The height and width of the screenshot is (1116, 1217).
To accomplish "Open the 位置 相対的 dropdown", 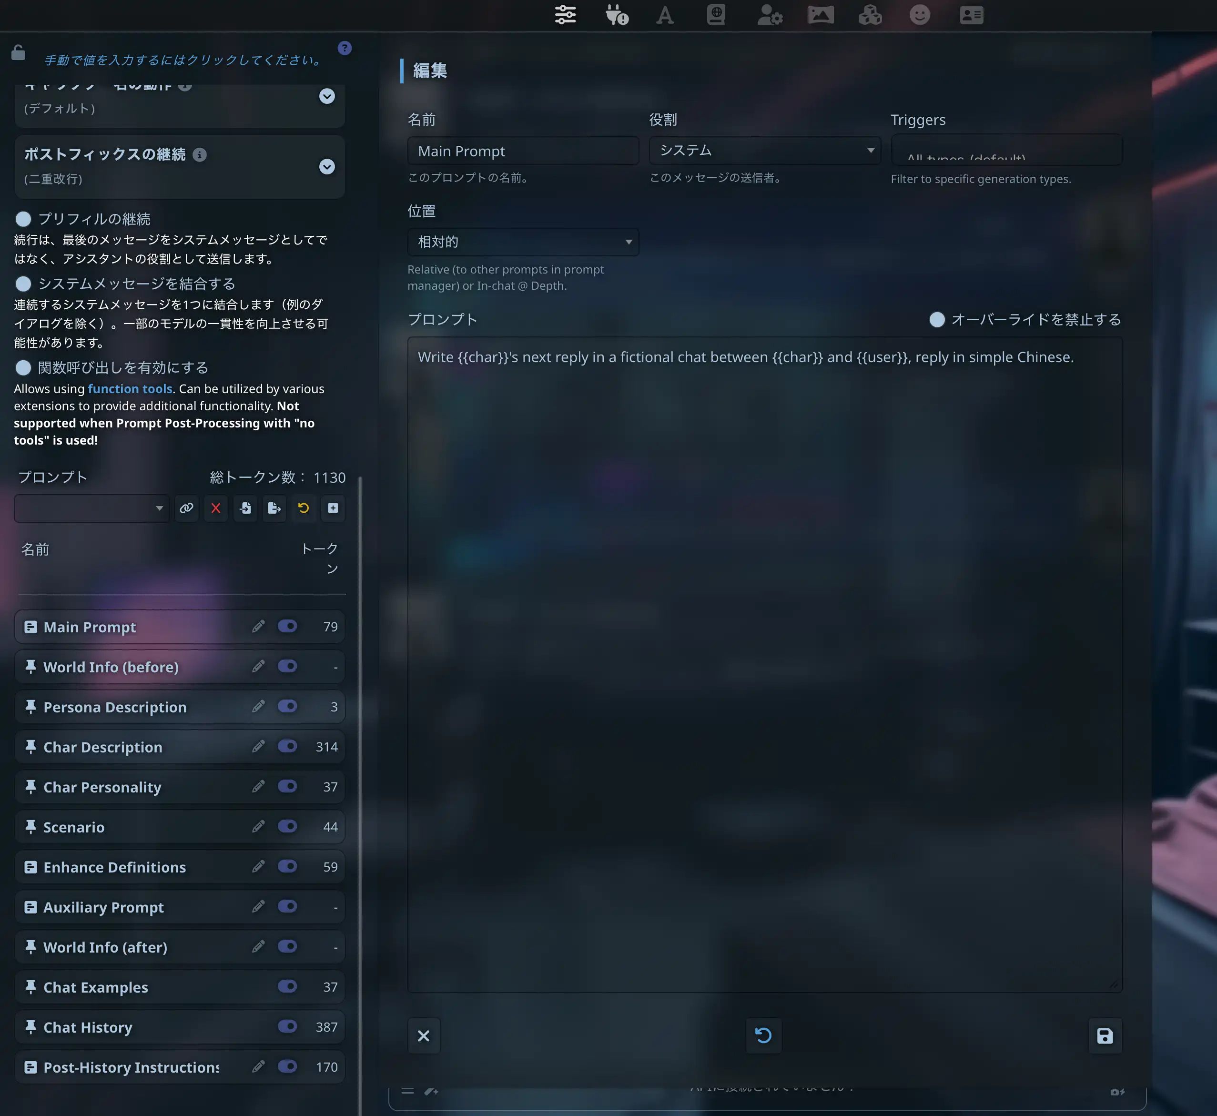I will tap(523, 242).
